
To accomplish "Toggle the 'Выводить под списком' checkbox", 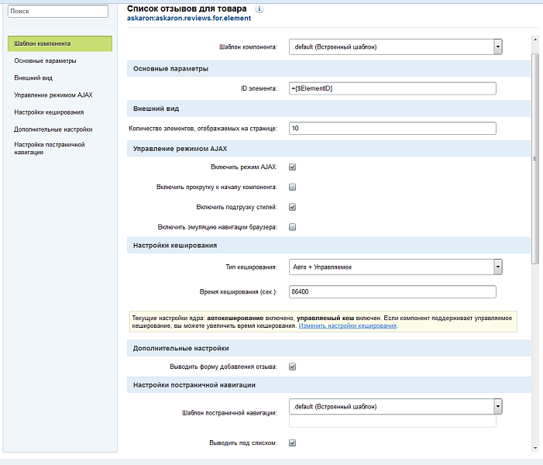I will coord(293,443).
